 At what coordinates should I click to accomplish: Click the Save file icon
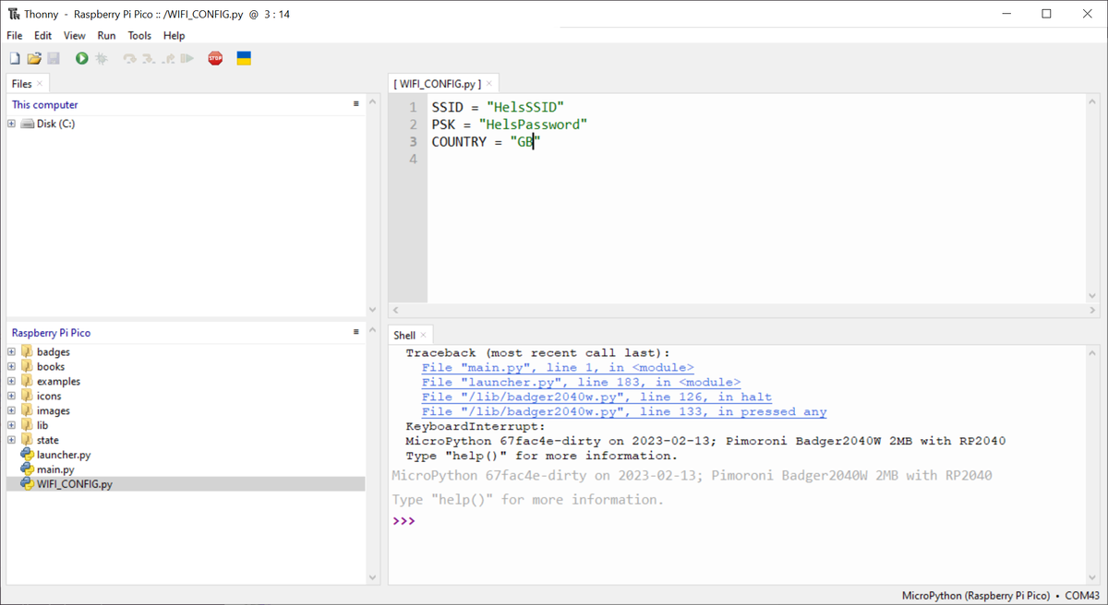54,57
